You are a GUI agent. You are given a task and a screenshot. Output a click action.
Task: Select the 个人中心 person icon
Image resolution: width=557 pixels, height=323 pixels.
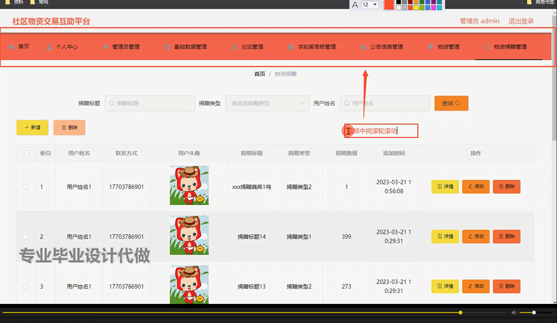tap(49, 47)
